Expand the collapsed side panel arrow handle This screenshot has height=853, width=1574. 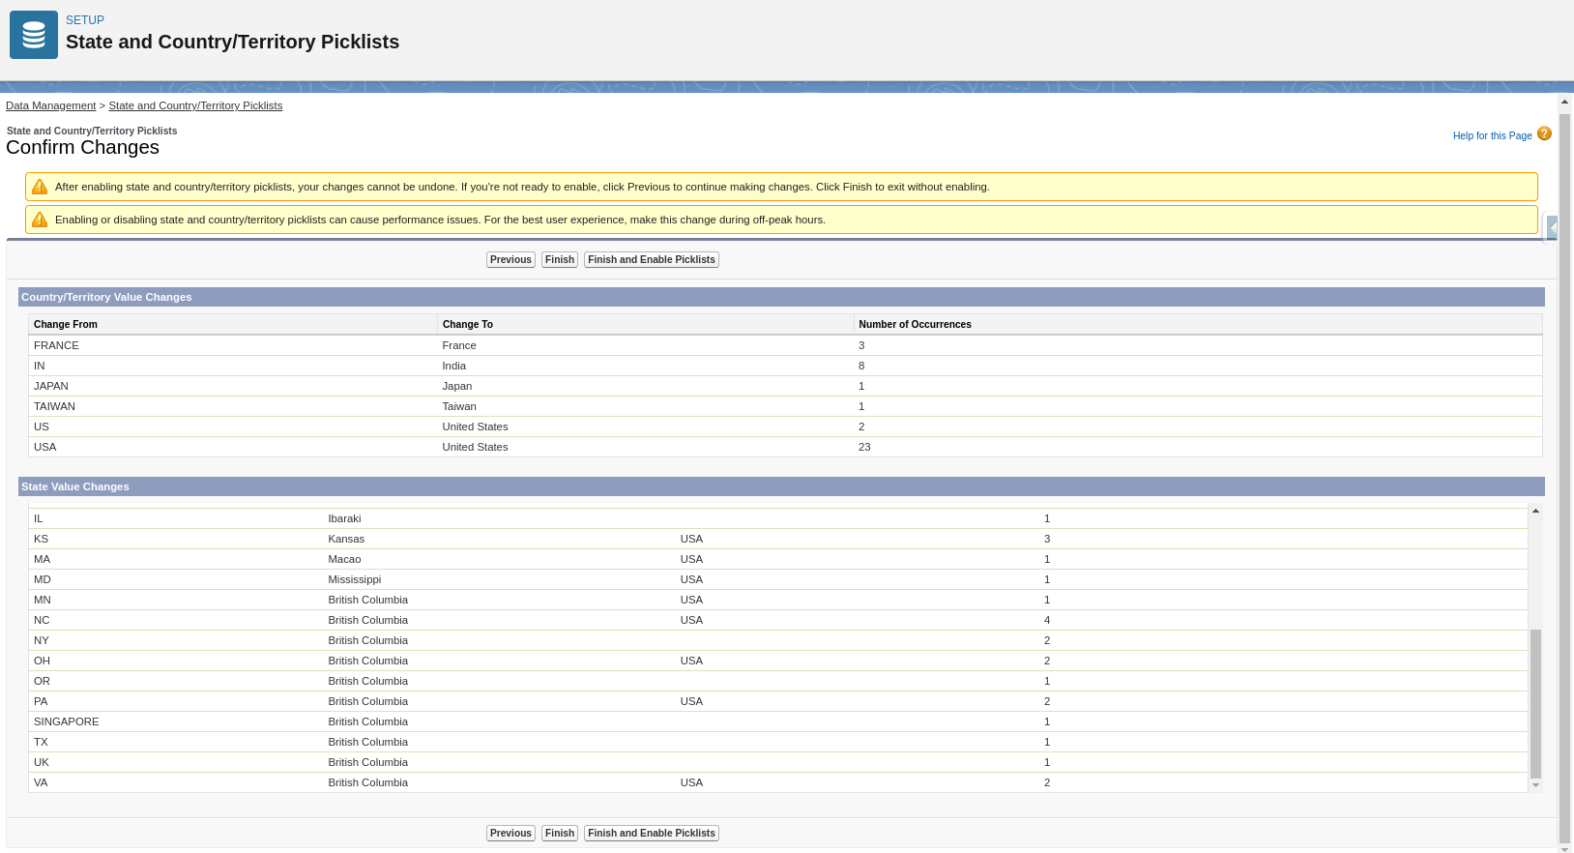point(1553,227)
